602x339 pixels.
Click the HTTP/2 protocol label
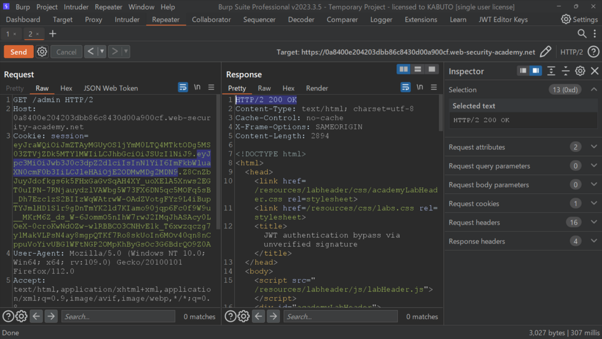[571, 52]
